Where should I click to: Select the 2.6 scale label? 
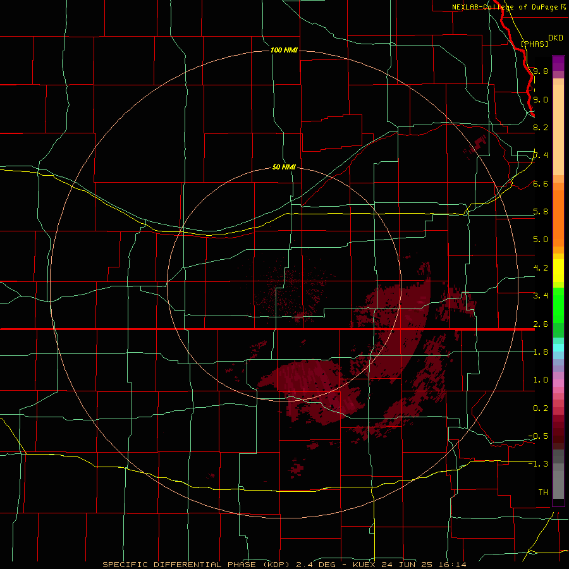[541, 324]
